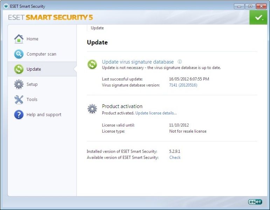
Task: Minimize the ESET Smart Security window
Action: (x=239, y=6)
